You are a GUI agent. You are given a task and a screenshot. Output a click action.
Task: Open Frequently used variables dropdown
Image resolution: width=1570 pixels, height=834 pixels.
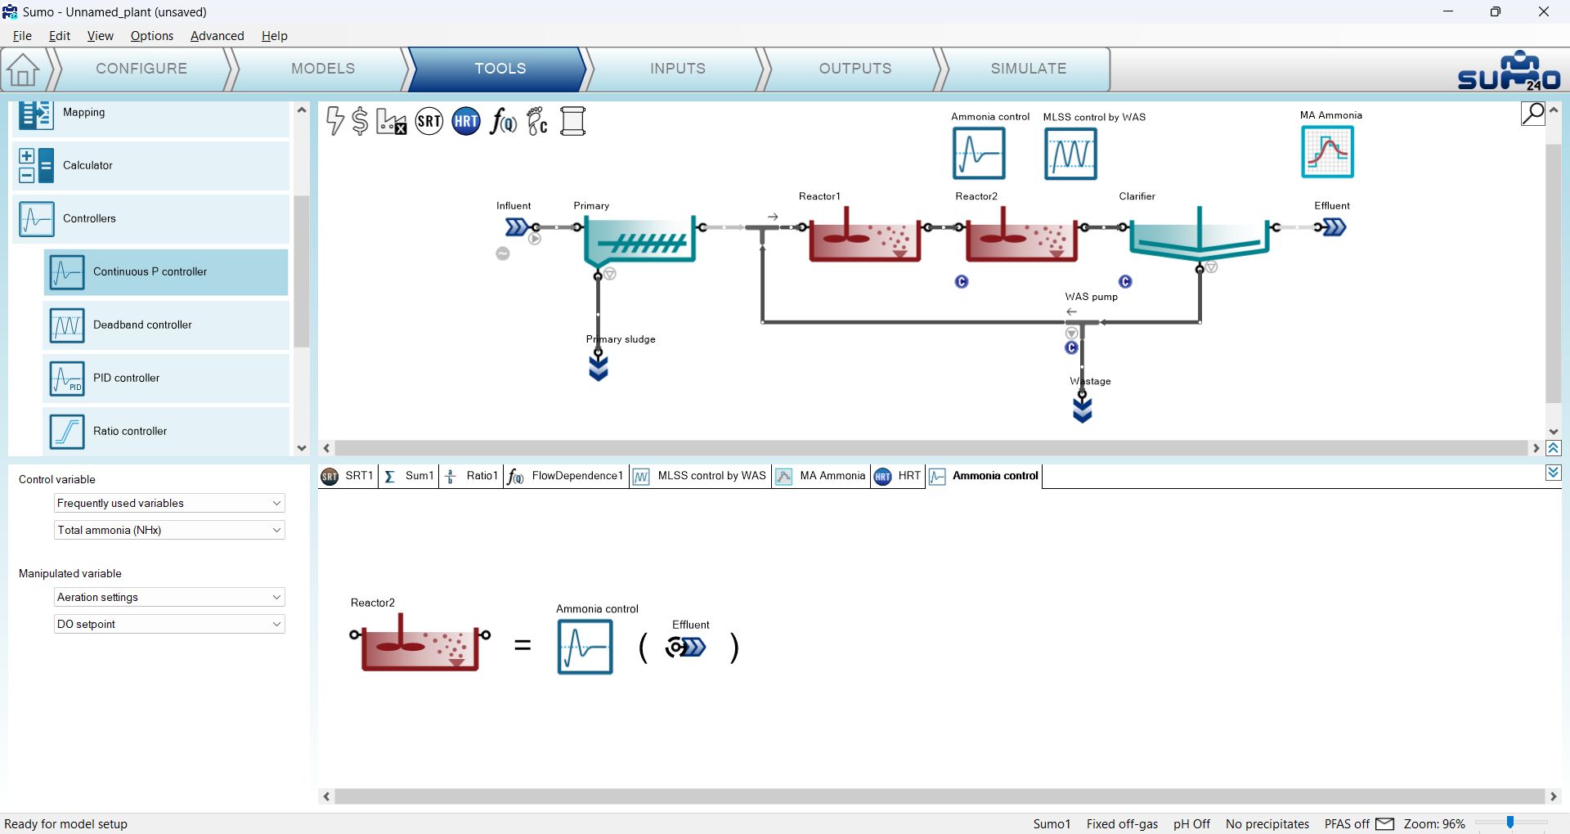click(169, 503)
